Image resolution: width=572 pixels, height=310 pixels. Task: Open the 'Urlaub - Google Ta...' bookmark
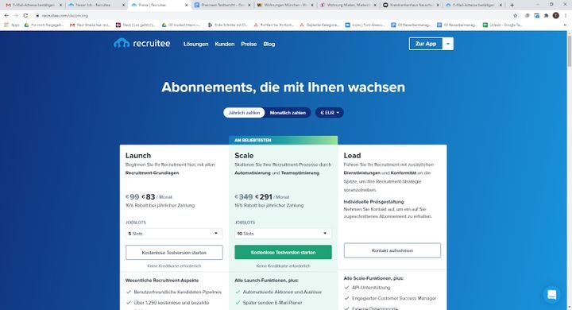[x=503, y=25]
